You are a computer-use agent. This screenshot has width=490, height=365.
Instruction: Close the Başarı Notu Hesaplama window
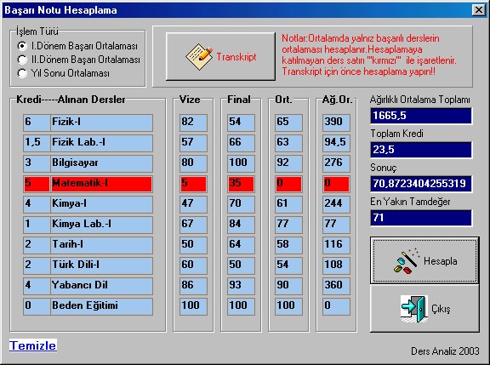click(x=479, y=10)
